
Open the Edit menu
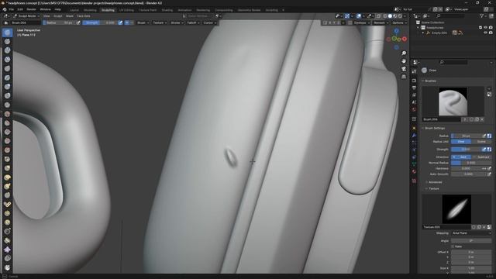click(x=20, y=9)
